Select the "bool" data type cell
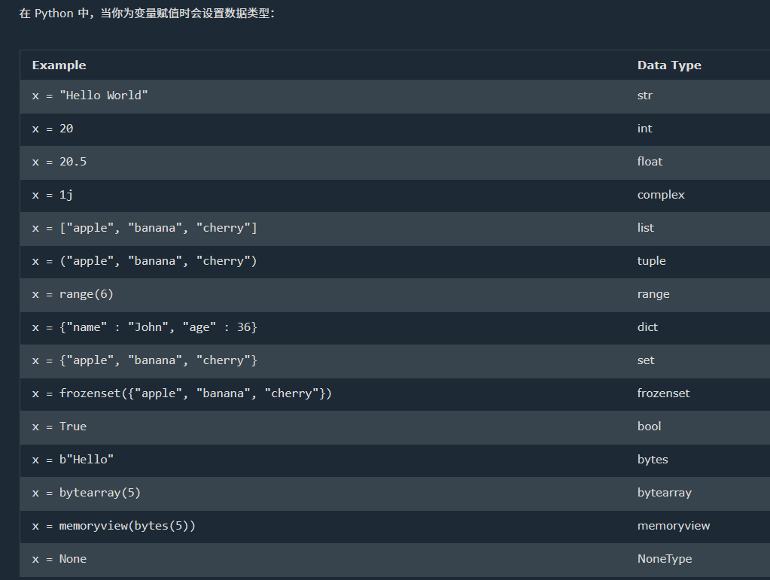This screenshot has height=580, width=770. 649,427
